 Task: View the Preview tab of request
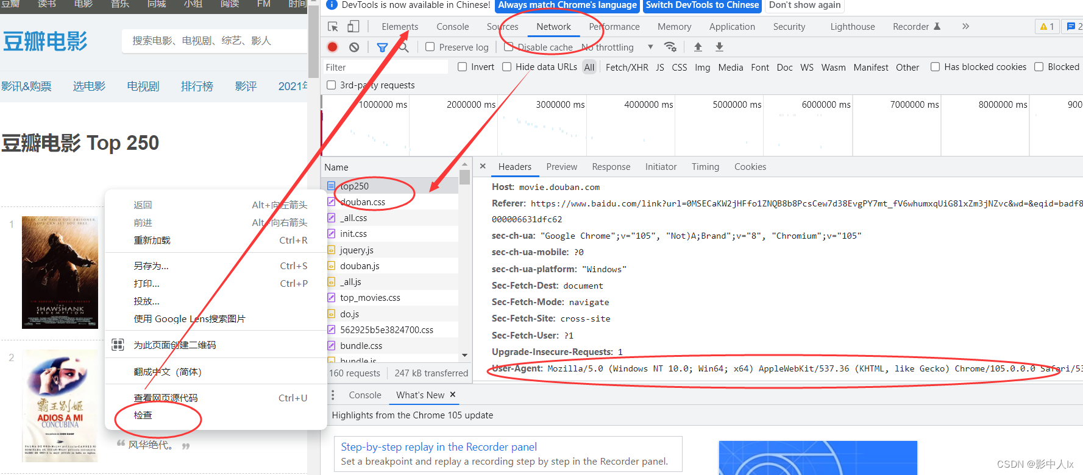[x=562, y=167]
